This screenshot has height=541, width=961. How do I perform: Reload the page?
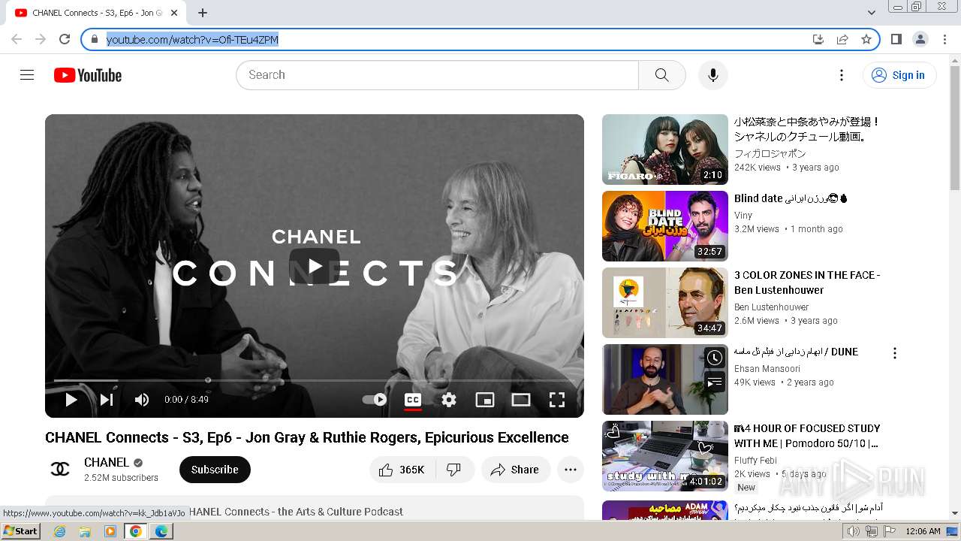[x=65, y=39]
